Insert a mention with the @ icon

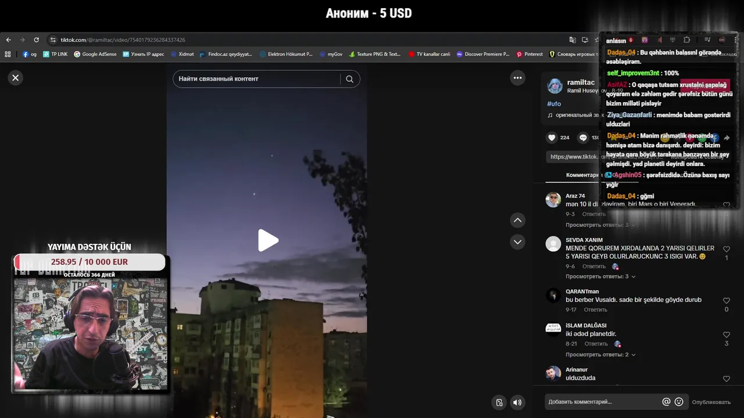click(666, 402)
